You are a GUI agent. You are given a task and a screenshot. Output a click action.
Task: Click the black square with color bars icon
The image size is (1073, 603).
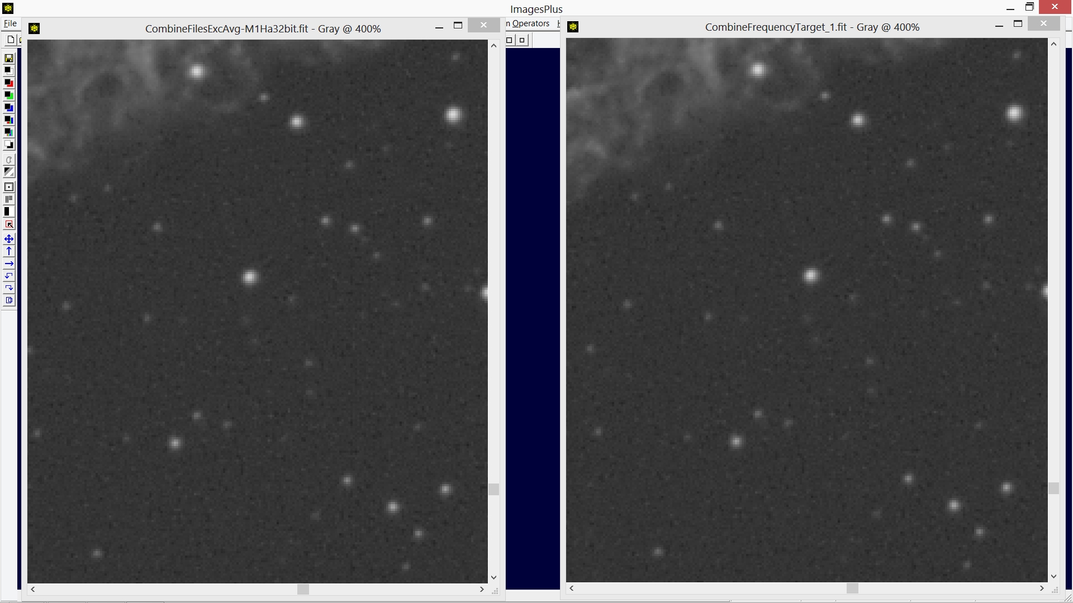coord(9,132)
